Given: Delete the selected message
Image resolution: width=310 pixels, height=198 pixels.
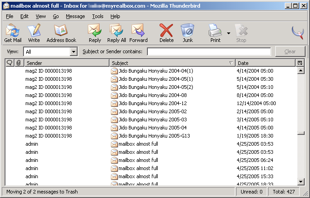Looking at the screenshot, I should point(166,33).
